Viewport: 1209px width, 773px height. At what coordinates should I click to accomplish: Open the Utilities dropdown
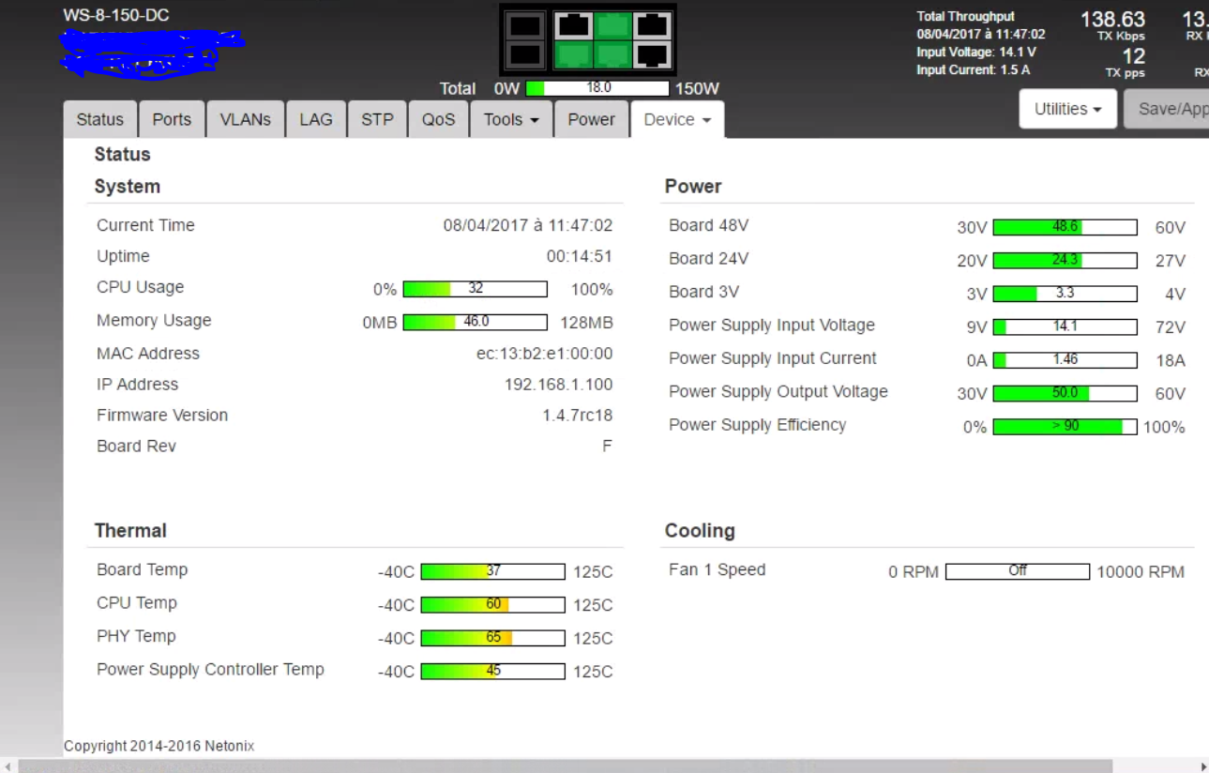pos(1067,110)
